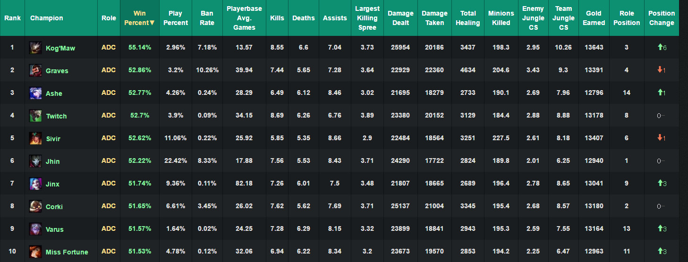The image size is (688, 262).
Task: Click green up arrow in Jinx row
Action: tap(659, 183)
